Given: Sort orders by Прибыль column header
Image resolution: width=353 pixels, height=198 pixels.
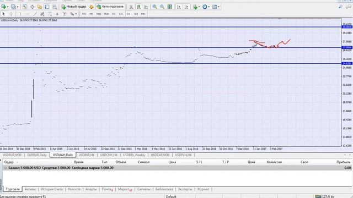Looking at the screenshot, I should (343, 162).
